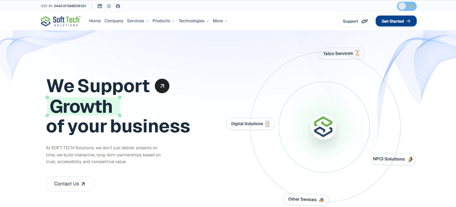Open the LinkedIn social icon
The height and width of the screenshot is (207, 456).
[100, 6]
